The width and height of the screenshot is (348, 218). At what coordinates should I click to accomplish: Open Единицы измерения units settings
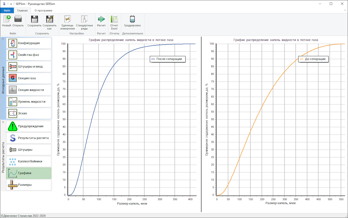tap(67, 22)
